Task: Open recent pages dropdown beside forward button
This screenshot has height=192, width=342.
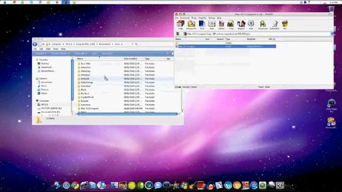Action: [43, 44]
